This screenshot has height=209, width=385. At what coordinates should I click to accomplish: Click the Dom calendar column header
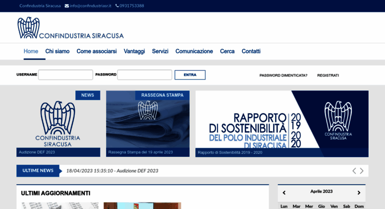359,207
